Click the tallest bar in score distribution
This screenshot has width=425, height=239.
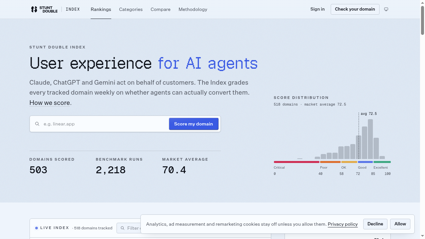coord(370,139)
